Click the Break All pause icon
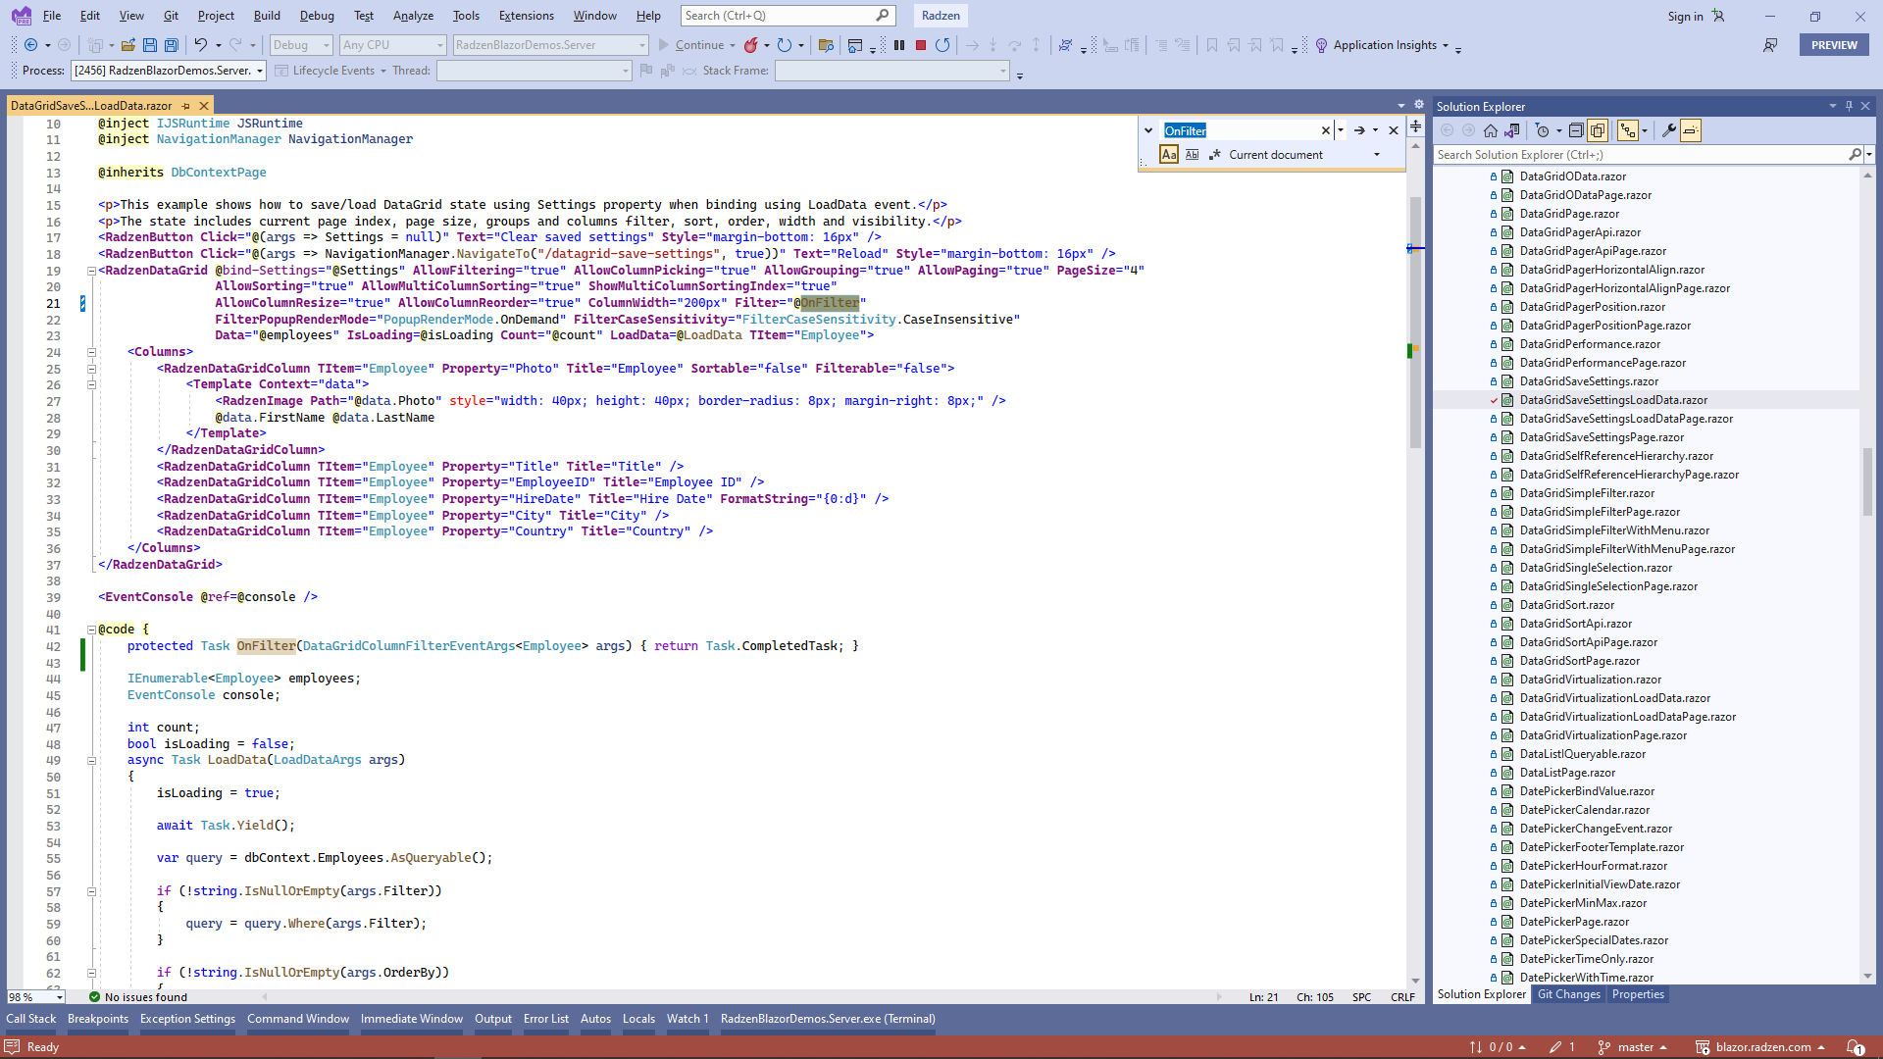This screenshot has height=1059, width=1883. 899,45
